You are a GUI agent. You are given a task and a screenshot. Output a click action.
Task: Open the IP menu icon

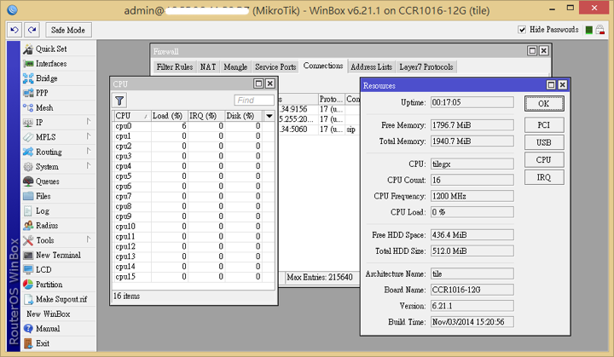click(x=28, y=123)
